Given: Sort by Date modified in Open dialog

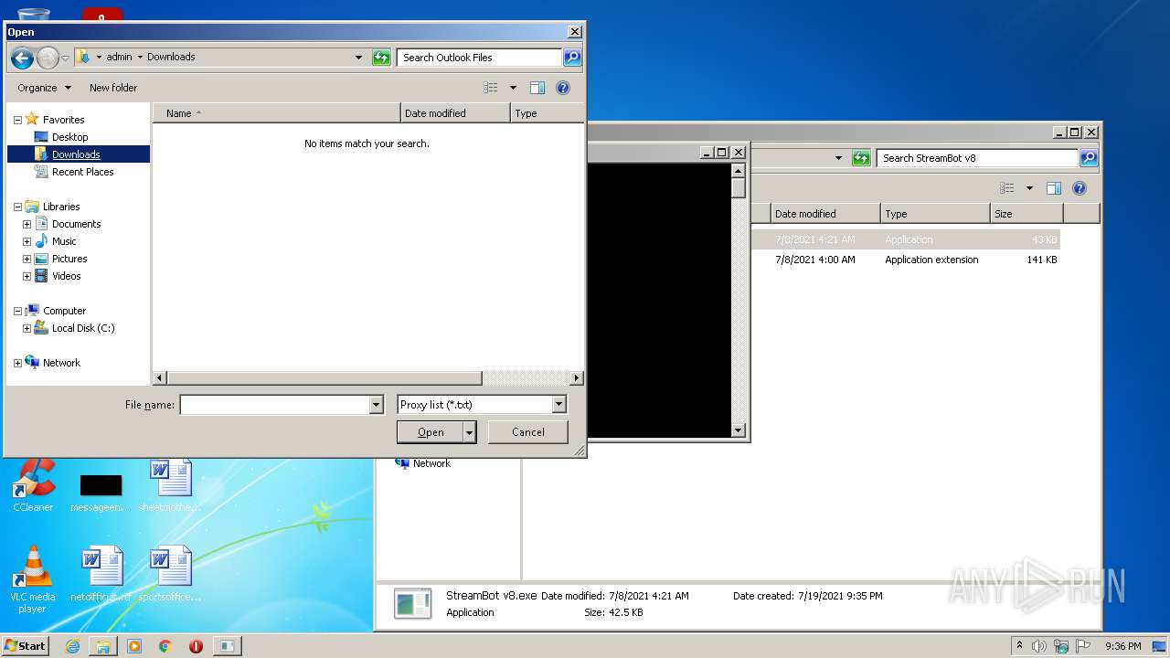Looking at the screenshot, I should tap(455, 113).
